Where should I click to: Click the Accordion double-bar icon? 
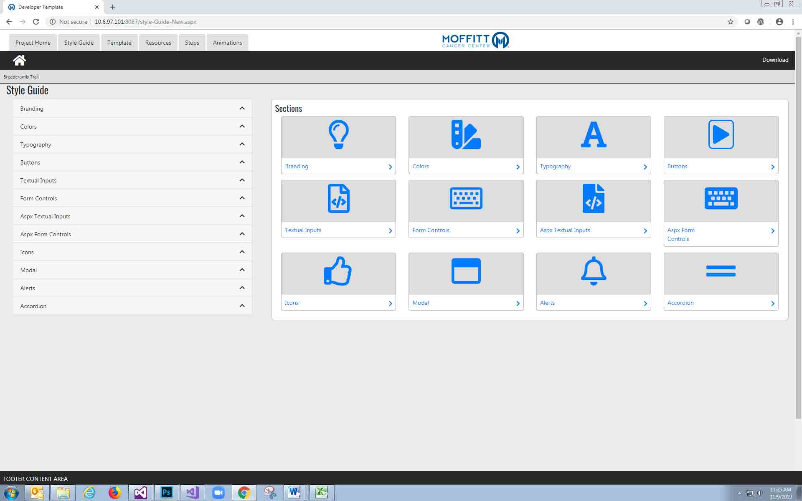(721, 271)
